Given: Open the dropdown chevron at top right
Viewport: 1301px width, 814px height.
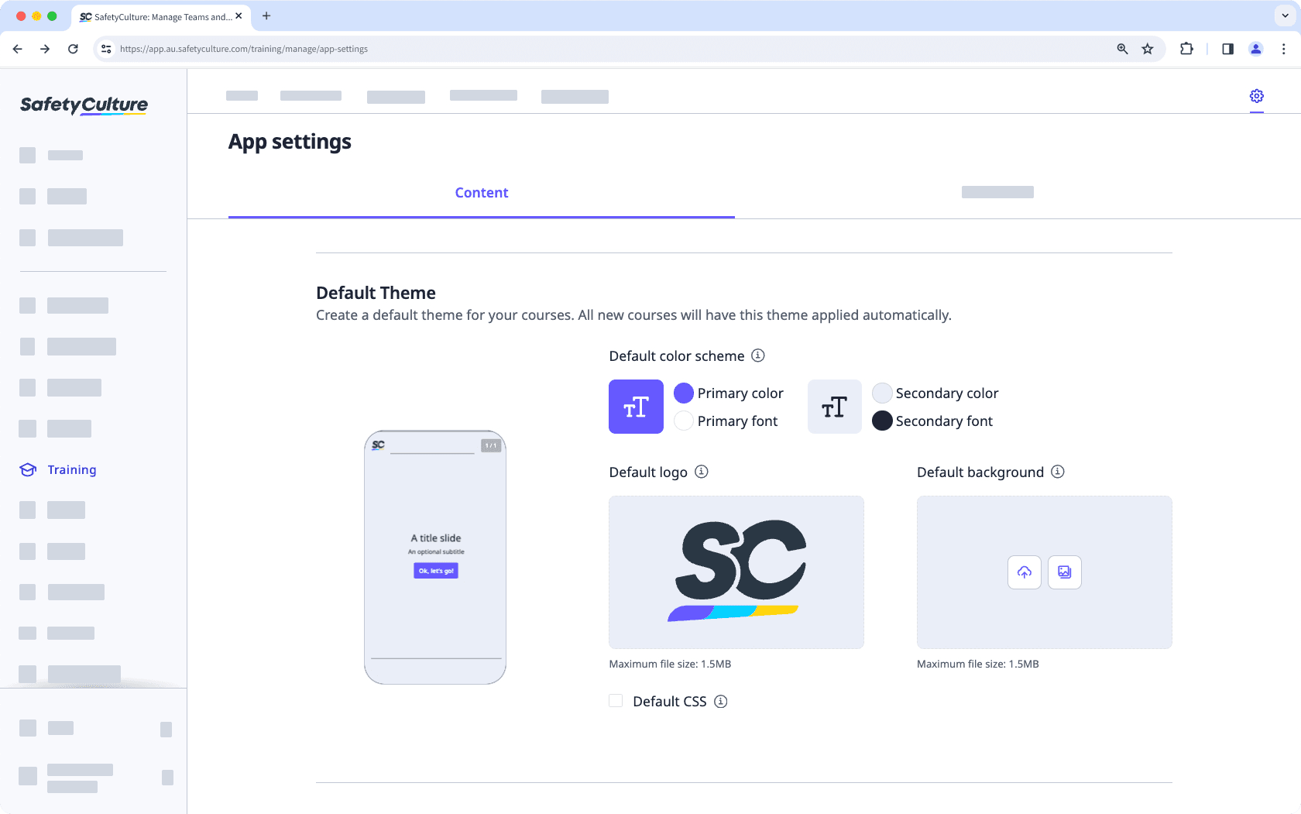Looking at the screenshot, I should (1283, 15).
